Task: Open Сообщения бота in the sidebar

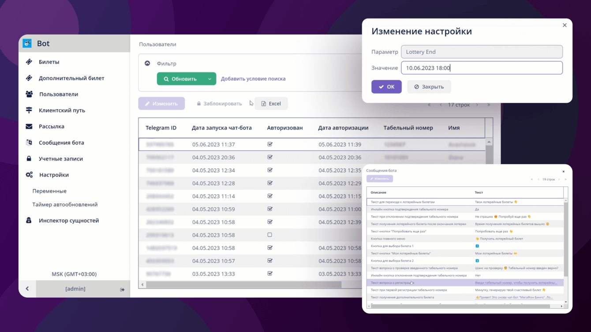Action: (x=61, y=143)
